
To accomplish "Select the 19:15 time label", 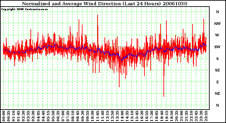I will (x=166, y=116).
